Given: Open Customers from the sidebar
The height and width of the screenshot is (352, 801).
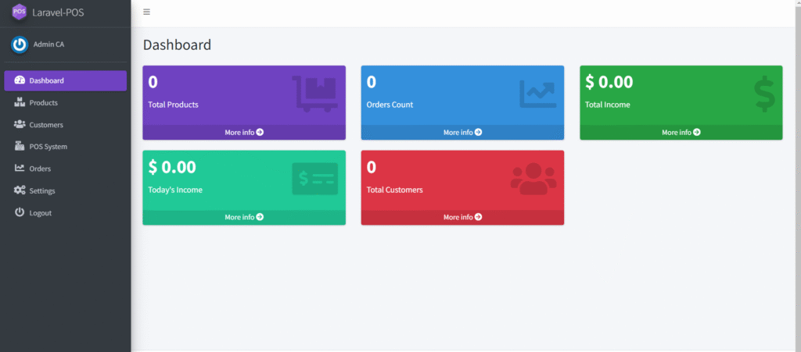Looking at the screenshot, I should 46,125.
